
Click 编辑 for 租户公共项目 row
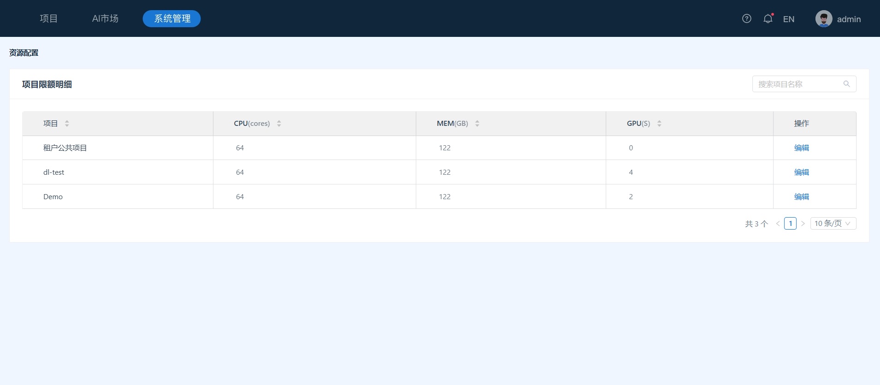[801, 148]
